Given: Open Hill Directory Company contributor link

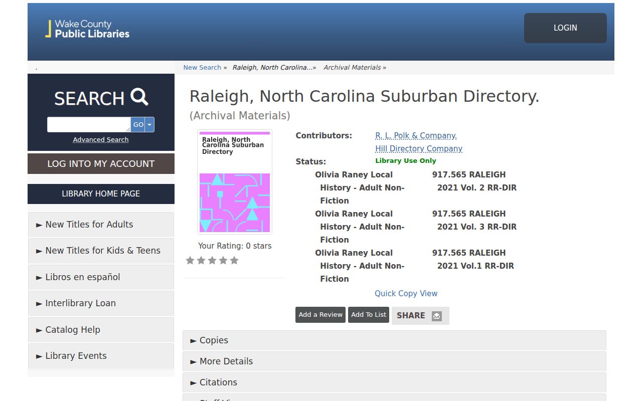Looking at the screenshot, I should pos(419,149).
